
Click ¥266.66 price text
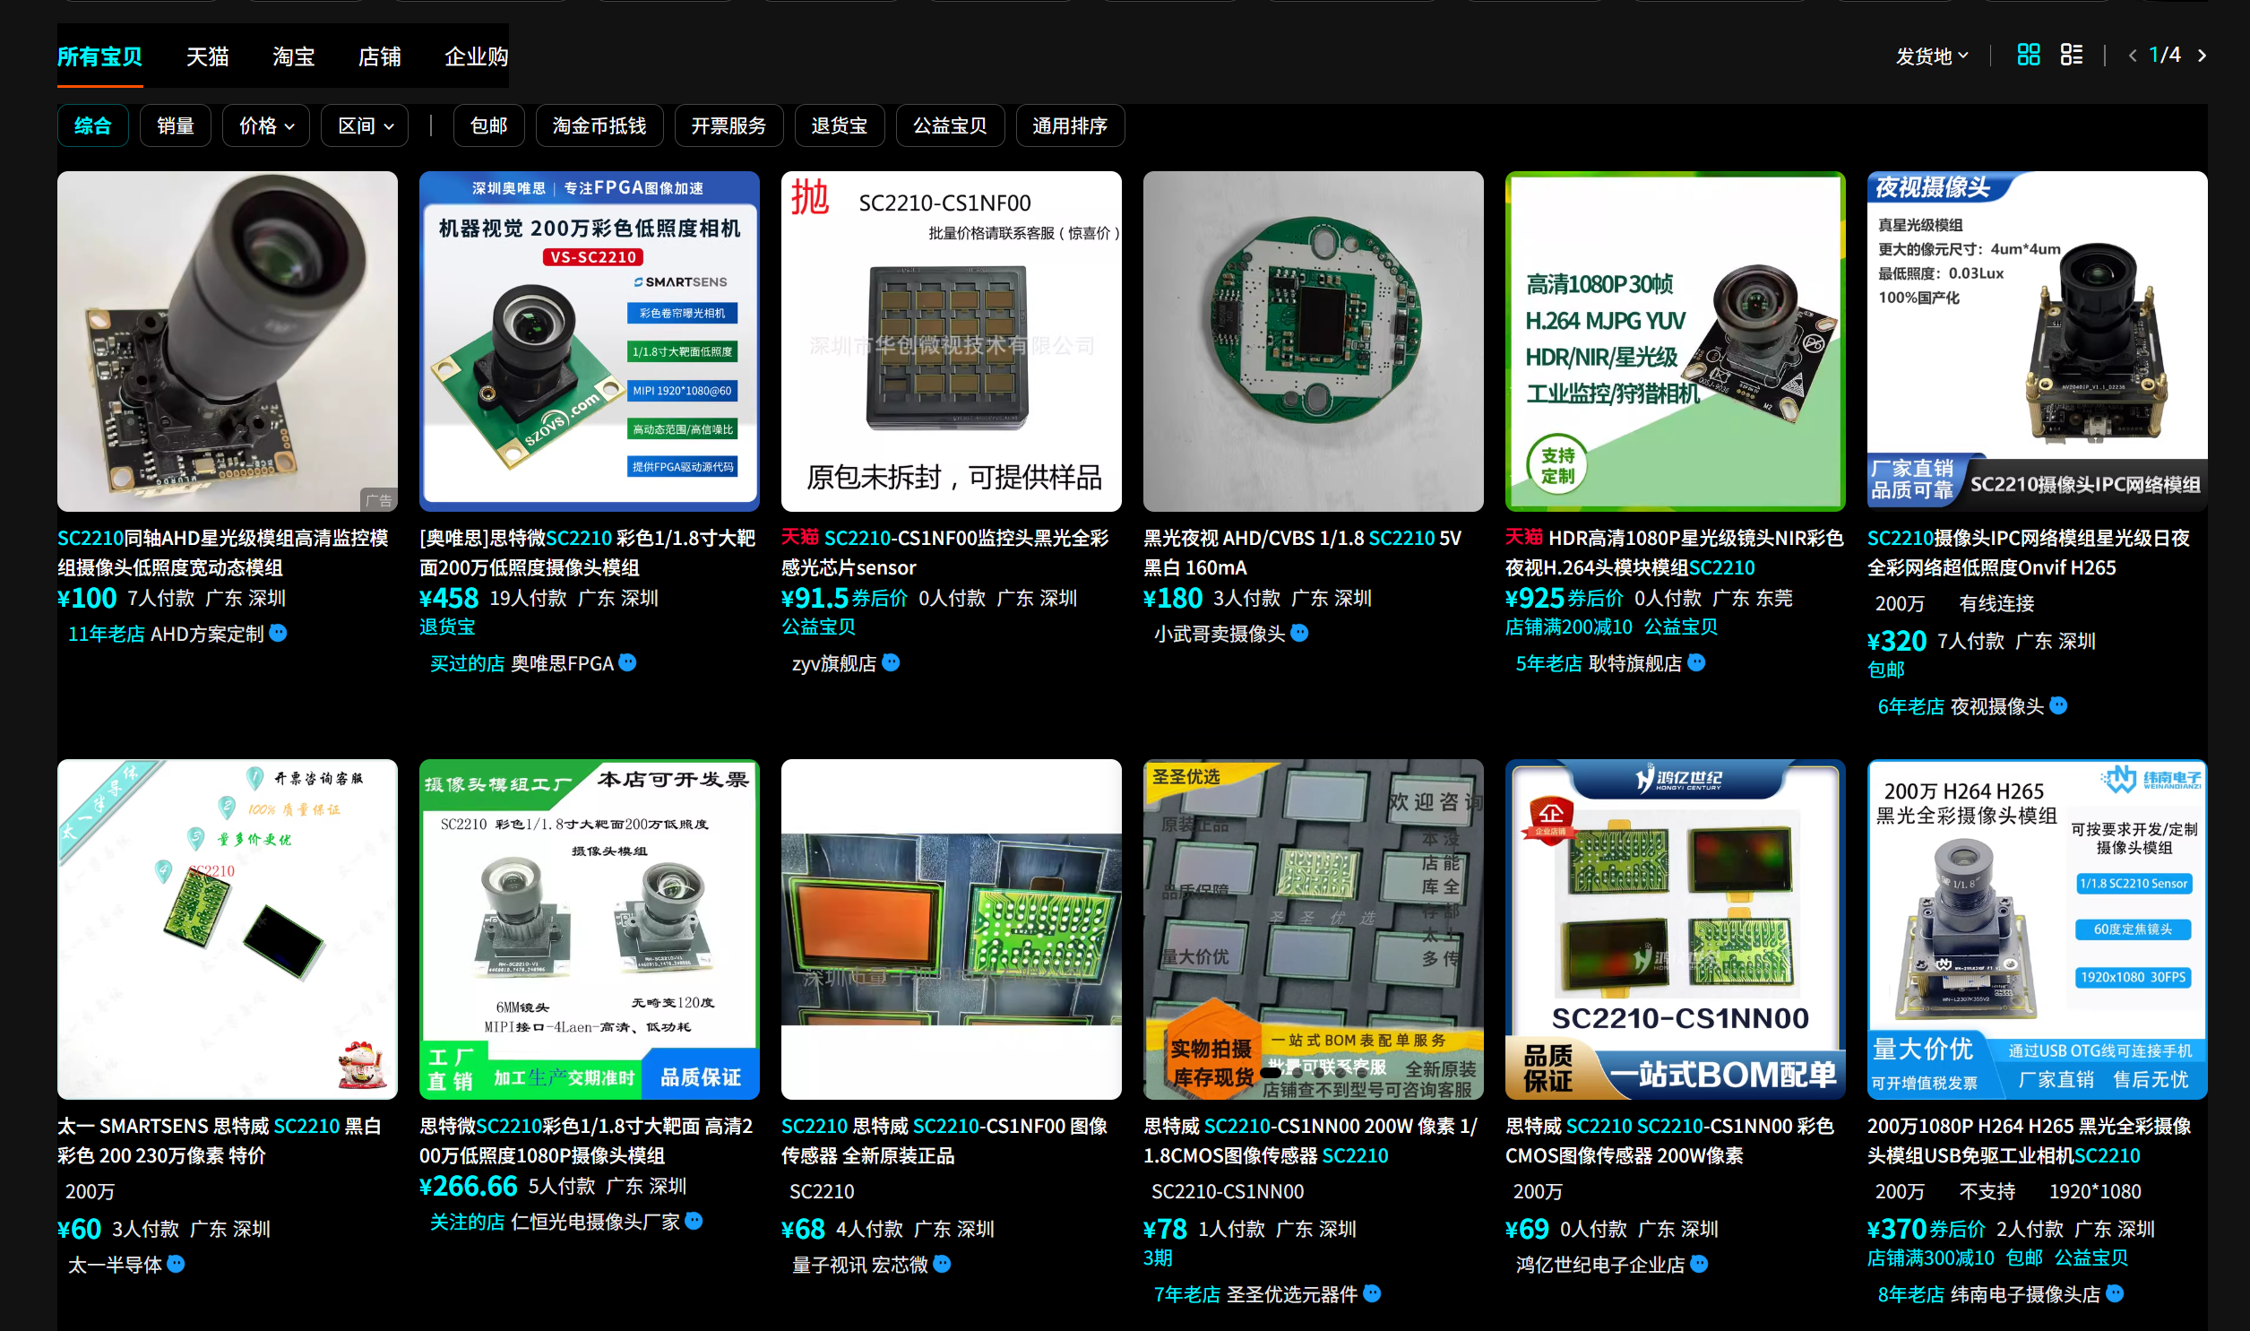tap(468, 1186)
